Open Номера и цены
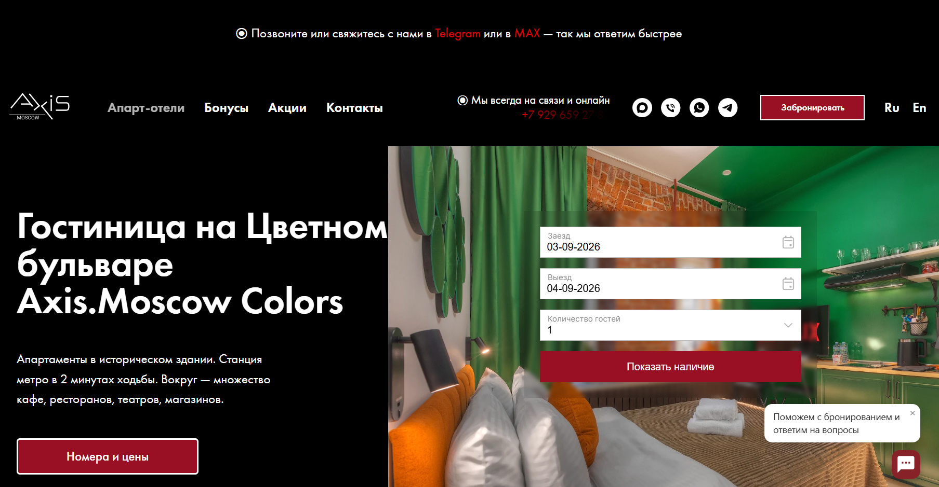Image resolution: width=939 pixels, height=487 pixels. pyautogui.click(x=108, y=456)
